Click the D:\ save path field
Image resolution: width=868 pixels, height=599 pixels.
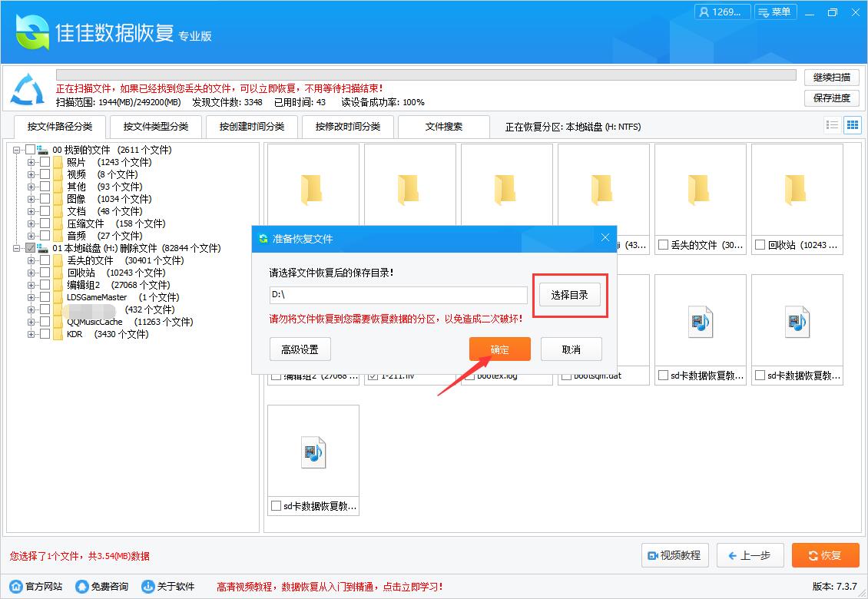pyautogui.click(x=397, y=295)
